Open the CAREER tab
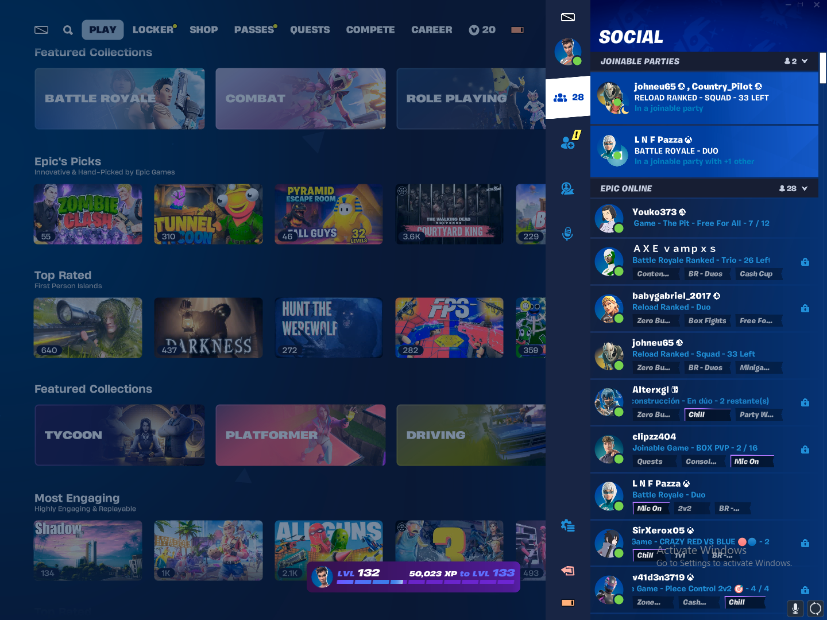This screenshot has height=620, width=827. tap(432, 30)
